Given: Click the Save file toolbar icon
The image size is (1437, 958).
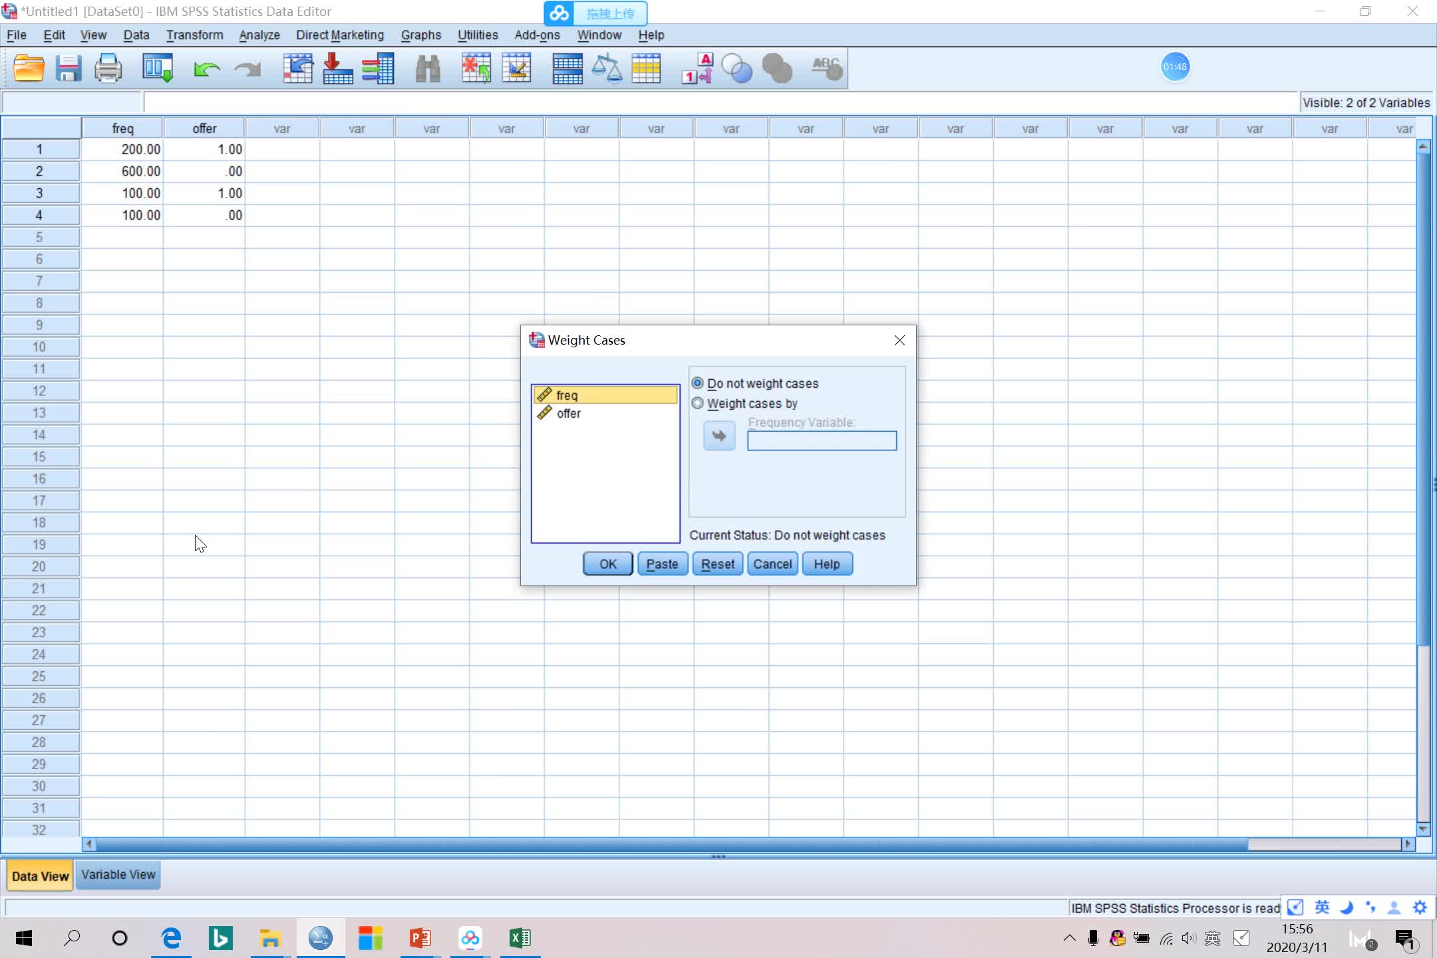Looking at the screenshot, I should pyautogui.click(x=68, y=69).
